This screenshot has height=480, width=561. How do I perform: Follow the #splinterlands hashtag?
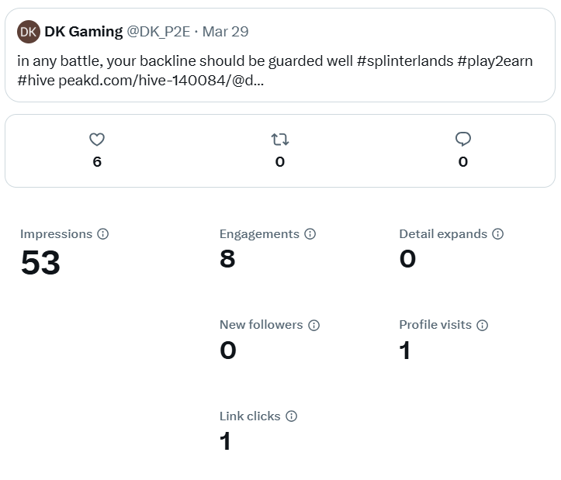click(405, 61)
